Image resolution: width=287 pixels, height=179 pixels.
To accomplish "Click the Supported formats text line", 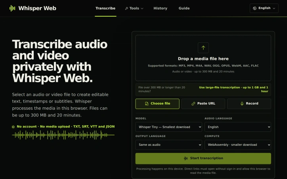I will 203,66.
